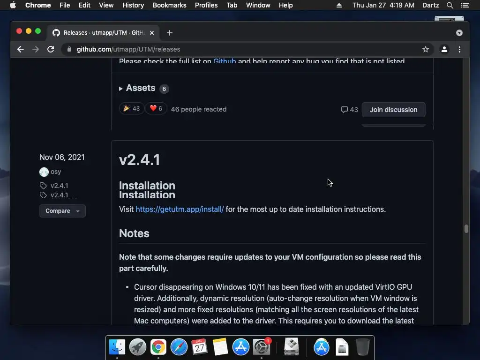This screenshot has height=360, width=480.
Task: Select the Releases utmapp/UTM browser tab
Action: click(x=103, y=33)
